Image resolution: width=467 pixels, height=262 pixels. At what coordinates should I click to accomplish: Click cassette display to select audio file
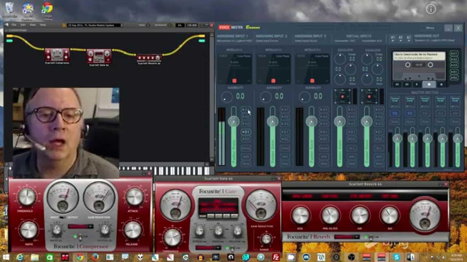(x=419, y=56)
